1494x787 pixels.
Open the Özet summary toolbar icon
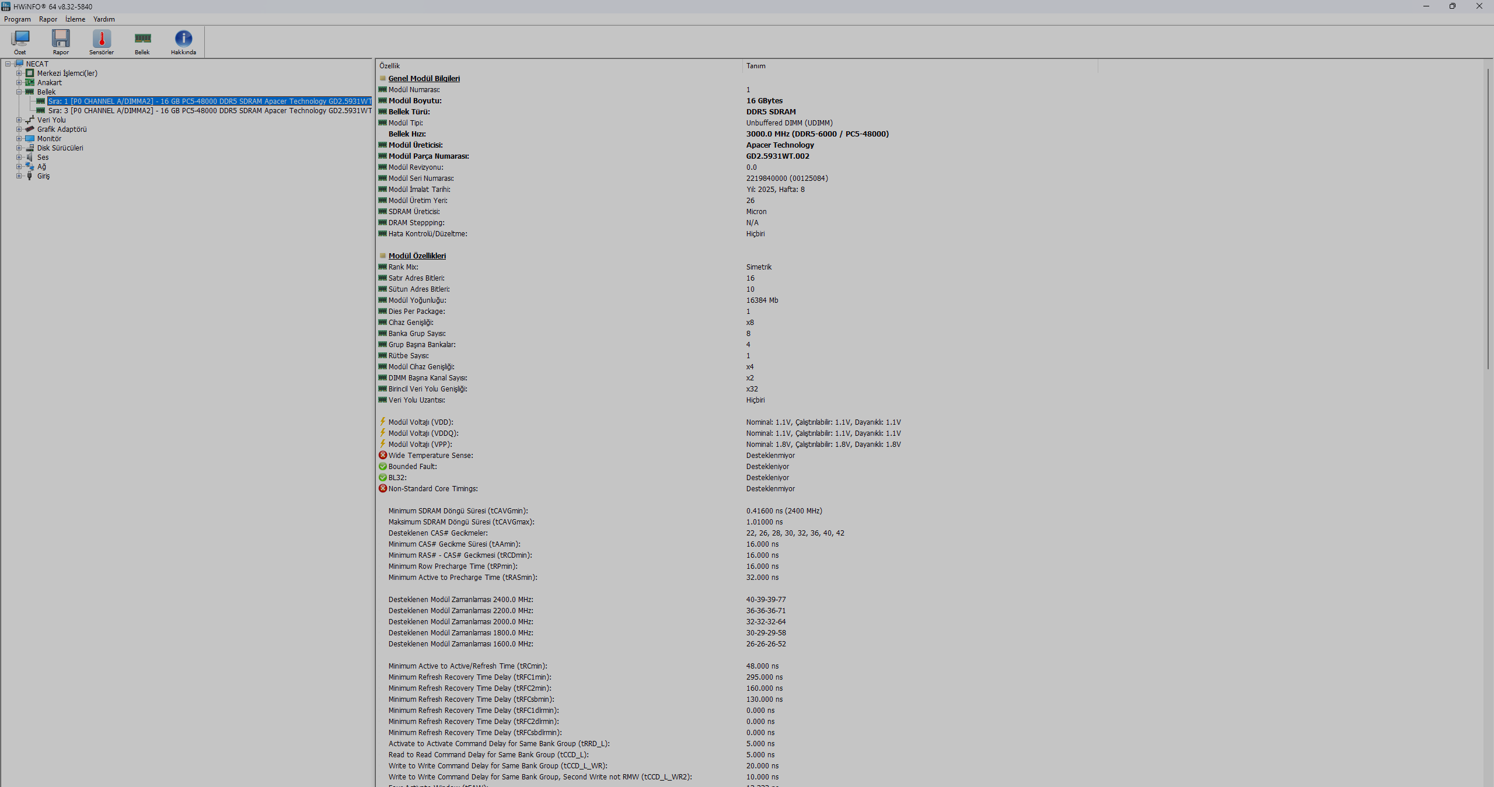point(20,39)
